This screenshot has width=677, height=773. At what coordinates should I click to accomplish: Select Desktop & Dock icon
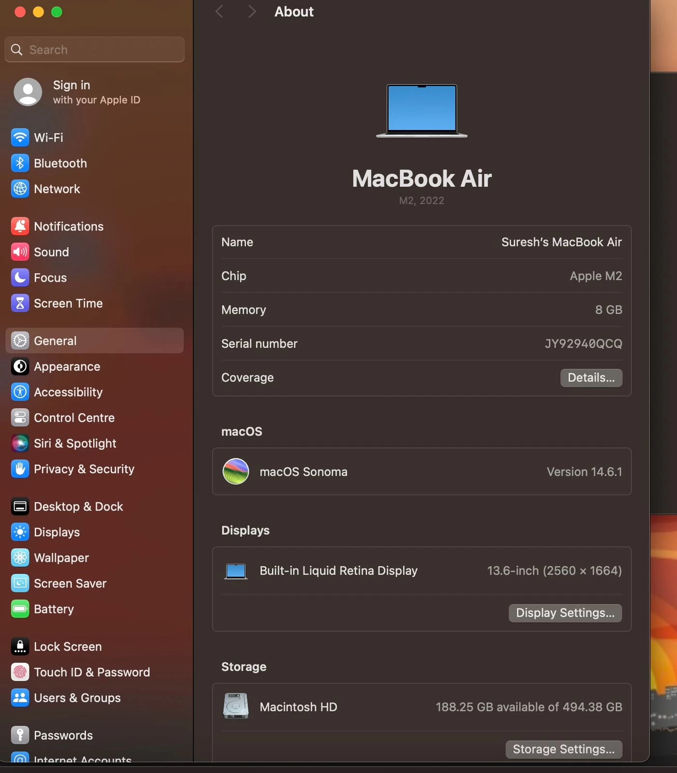20,506
